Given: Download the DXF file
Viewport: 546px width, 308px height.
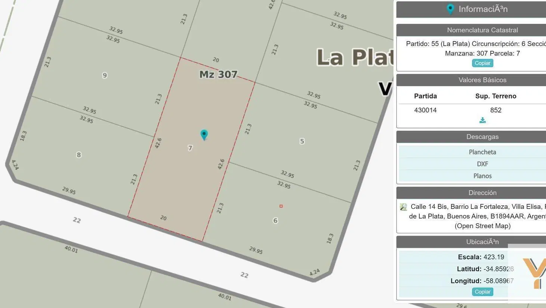Looking at the screenshot, I should tap(482, 164).
